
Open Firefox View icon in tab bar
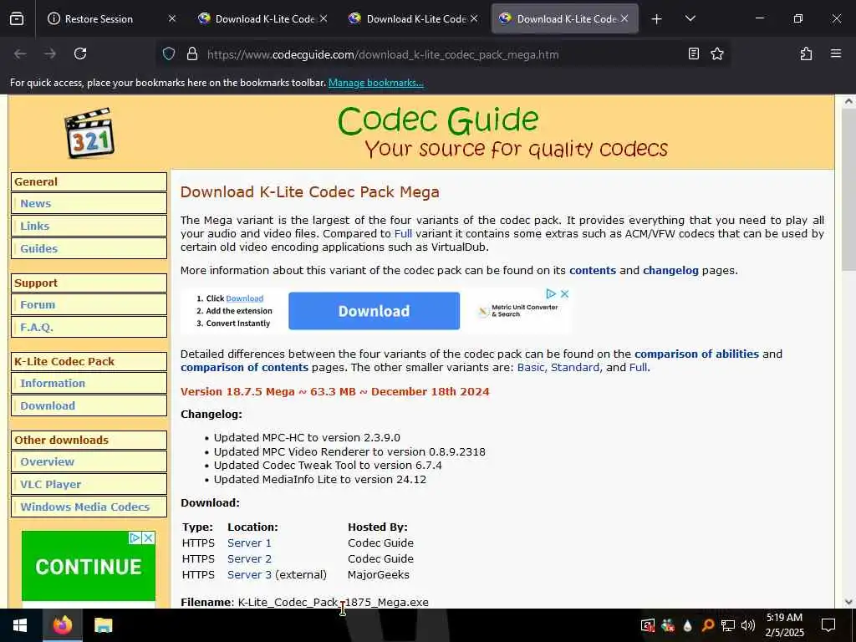[17, 18]
